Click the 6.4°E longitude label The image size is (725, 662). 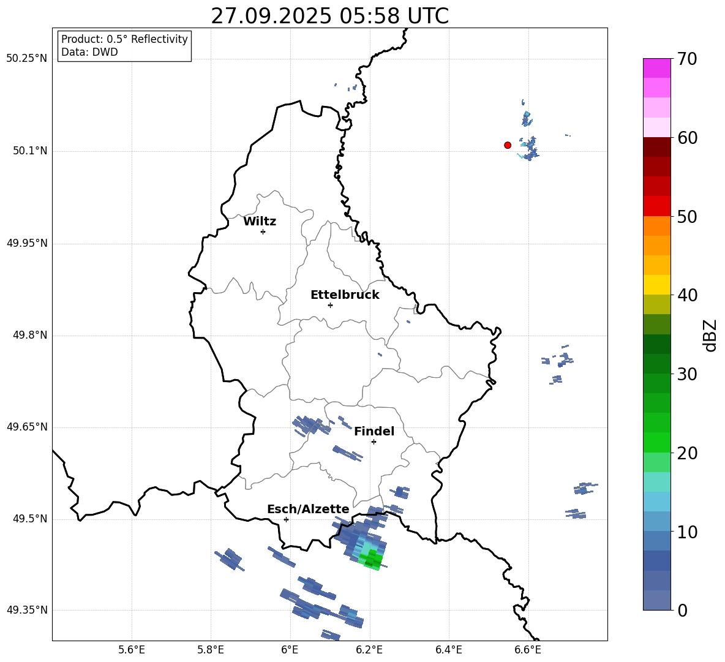(448, 650)
